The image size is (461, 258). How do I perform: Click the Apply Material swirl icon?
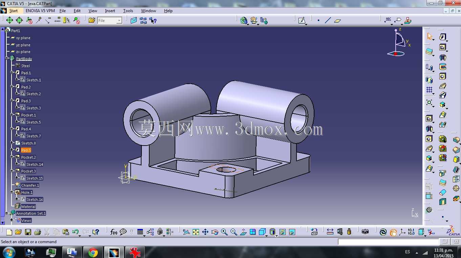pyautogui.click(x=383, y=232)
